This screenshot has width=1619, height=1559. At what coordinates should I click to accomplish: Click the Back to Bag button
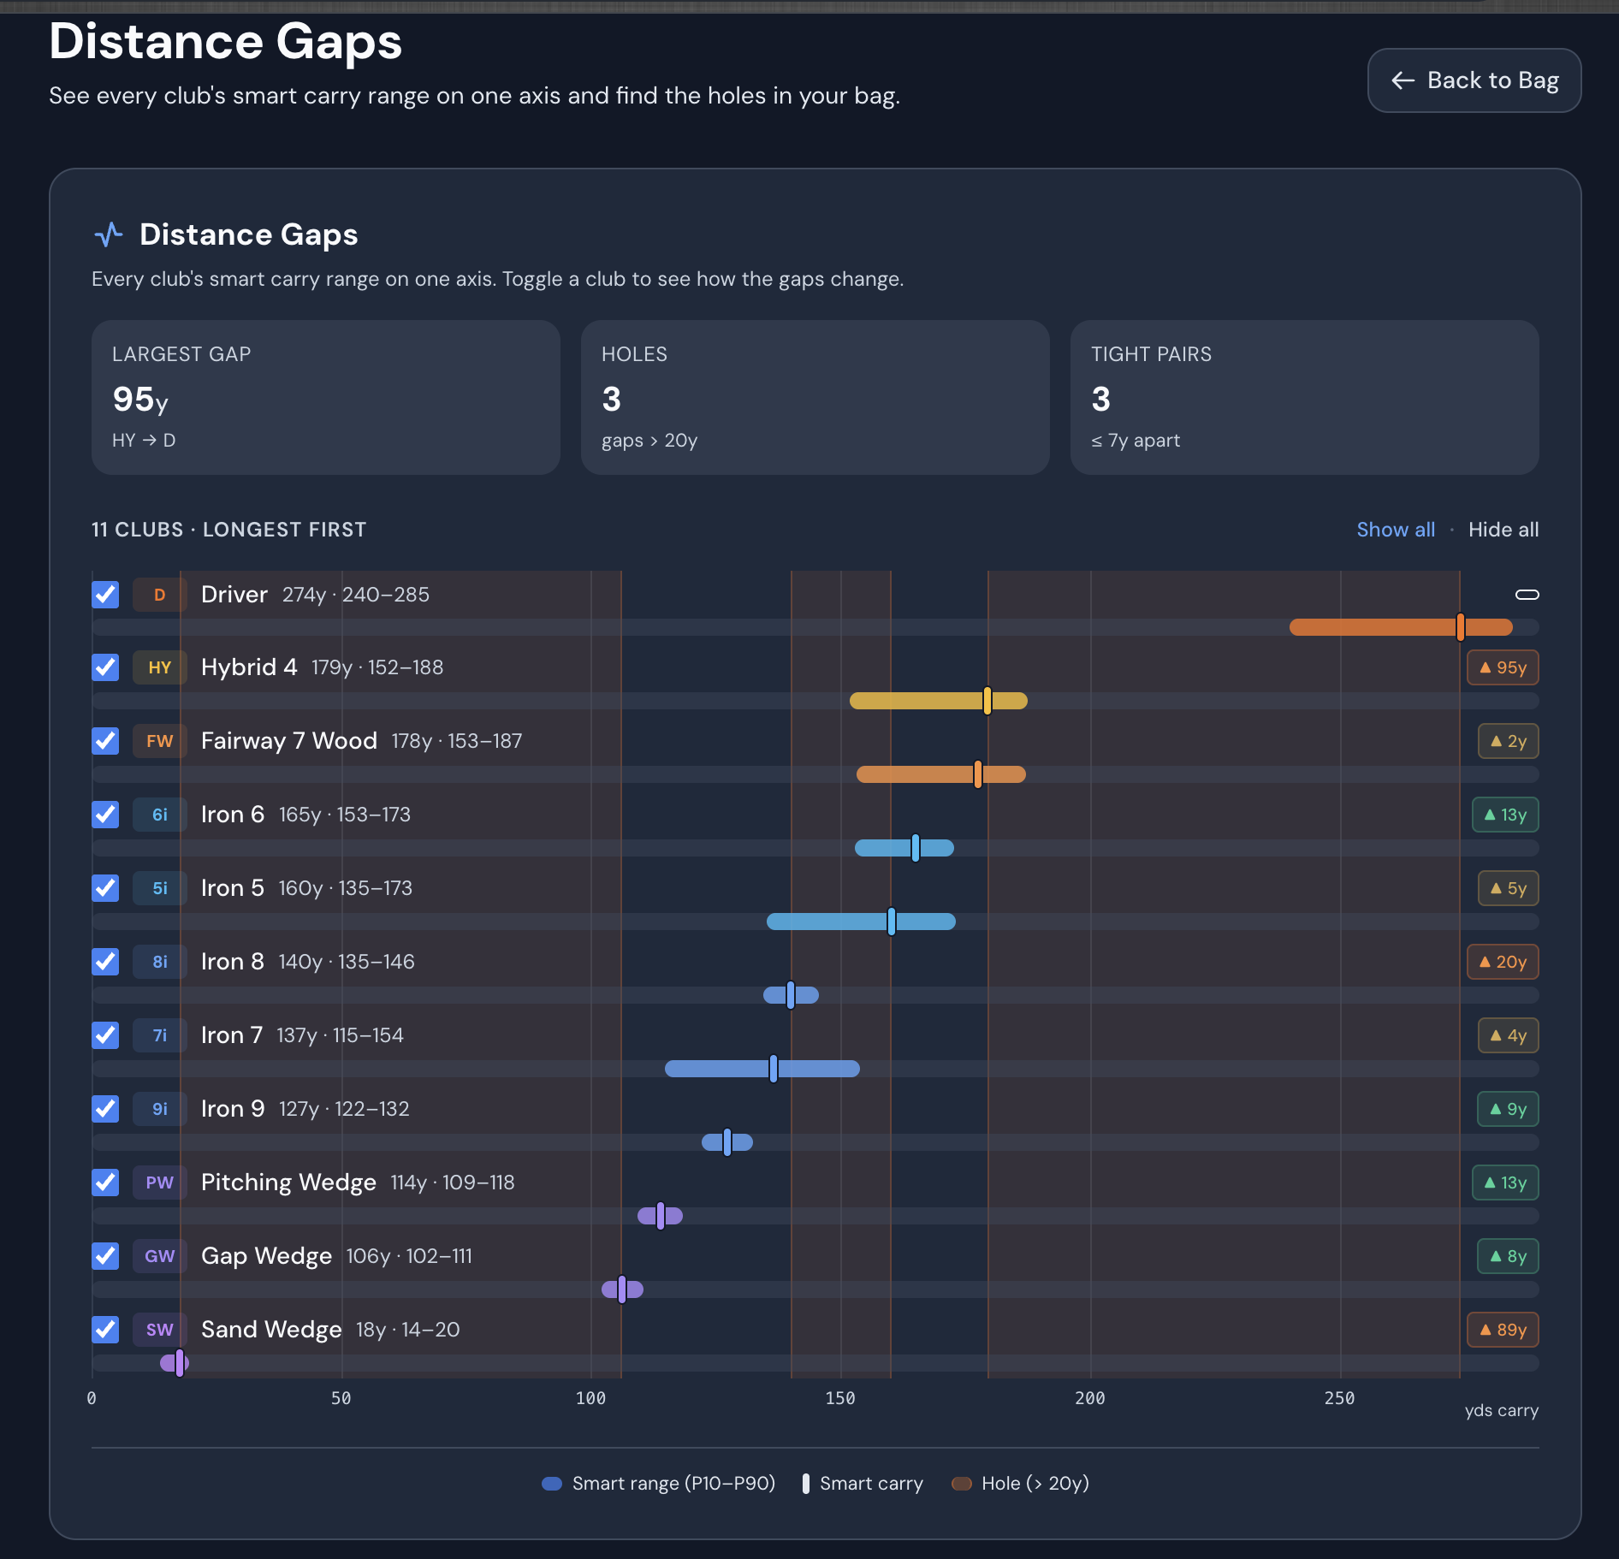point(1474,80)
